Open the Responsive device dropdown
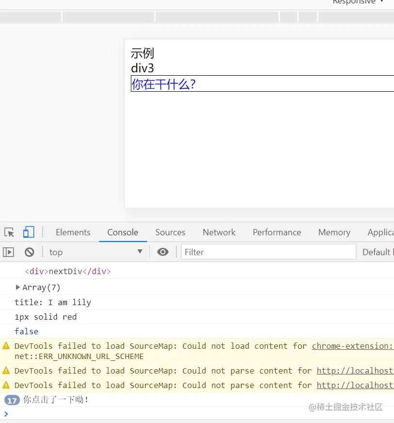The height and width of the screenshot is (423, 394). point(358,2)
